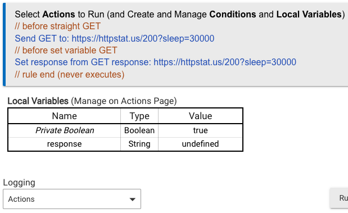Image resolution: width=348 pixels, height=213 pixels.
Task: Select the Private Boolean variable name
Action: pos(64,130)
